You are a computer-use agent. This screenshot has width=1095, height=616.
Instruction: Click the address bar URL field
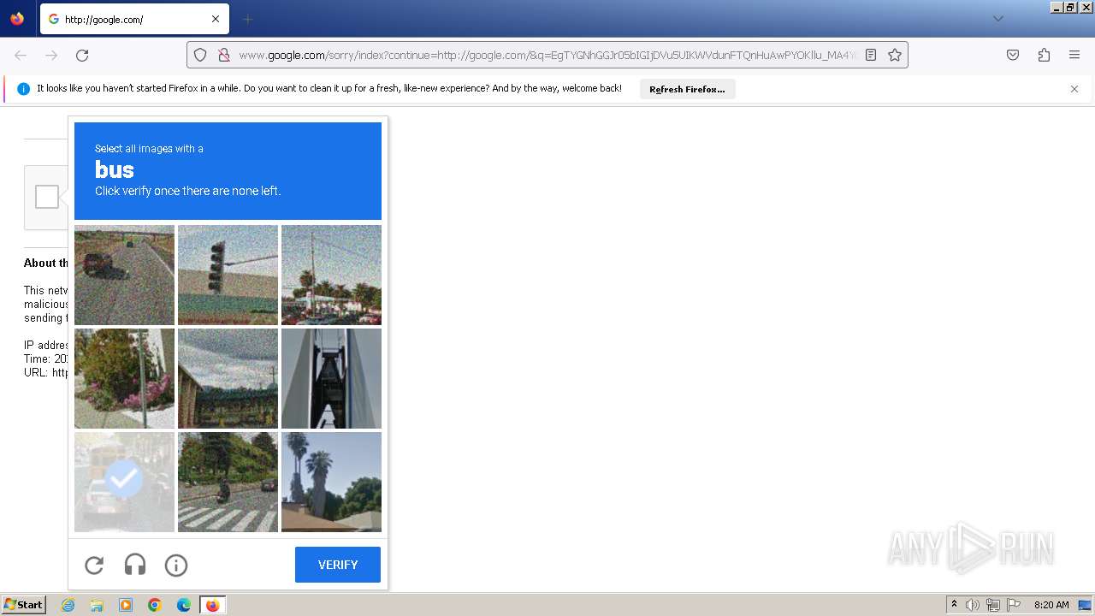547,55
